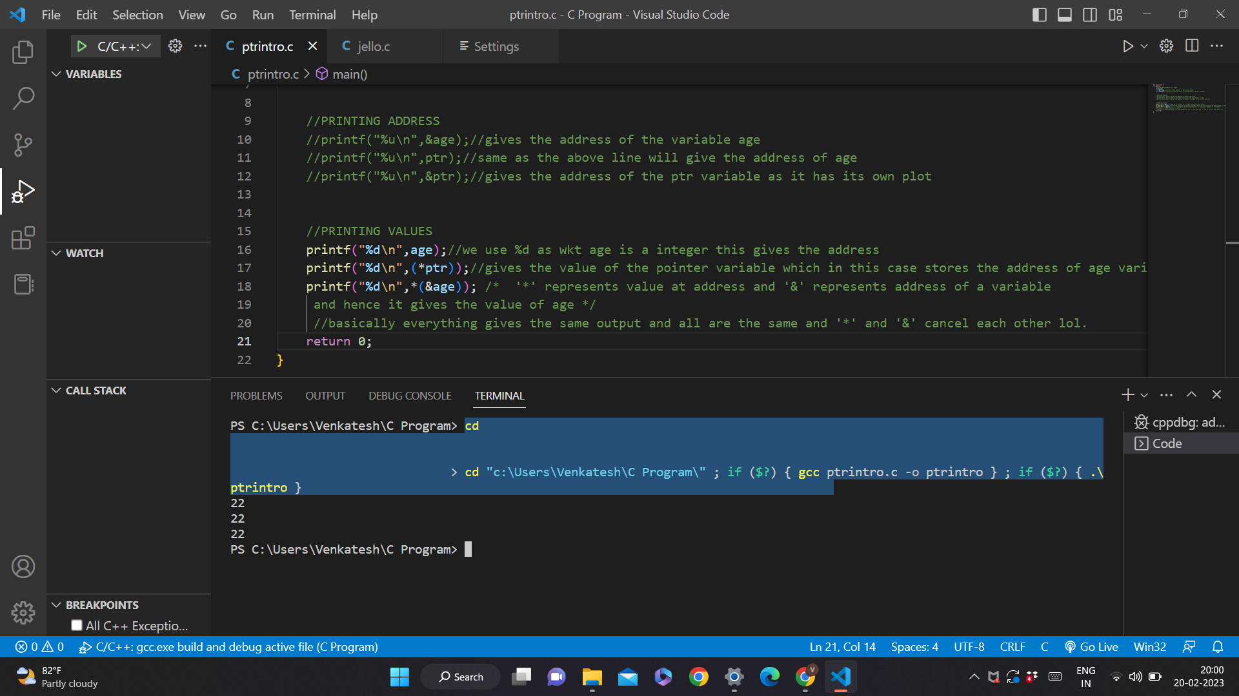
Task: Switch to the jello.c tab
Action: coord(374,46)
